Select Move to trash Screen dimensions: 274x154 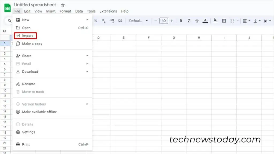(52, 92)
